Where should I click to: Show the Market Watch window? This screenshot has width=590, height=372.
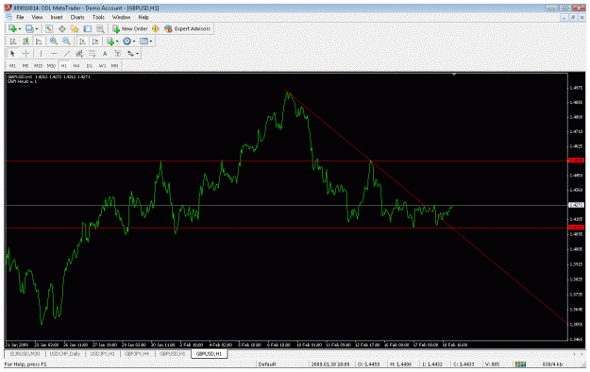pos(49,29)
